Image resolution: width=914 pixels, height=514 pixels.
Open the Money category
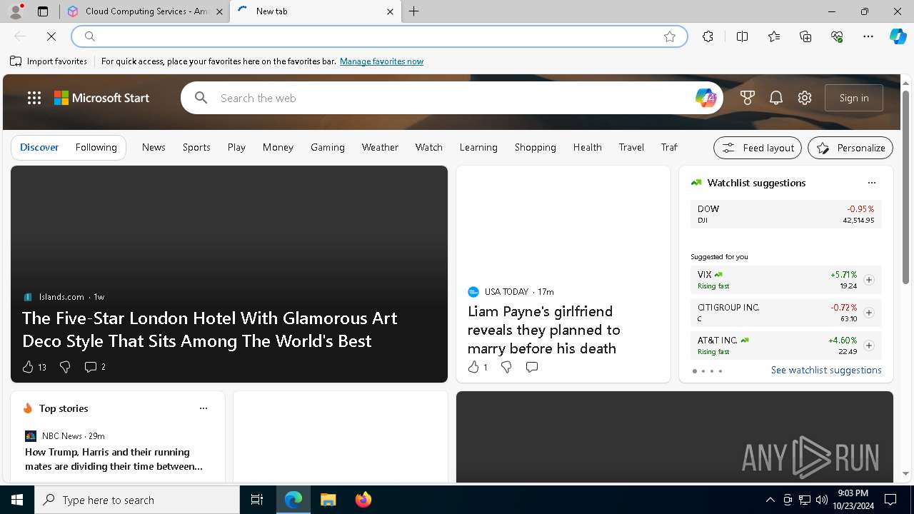pos(278,147)
